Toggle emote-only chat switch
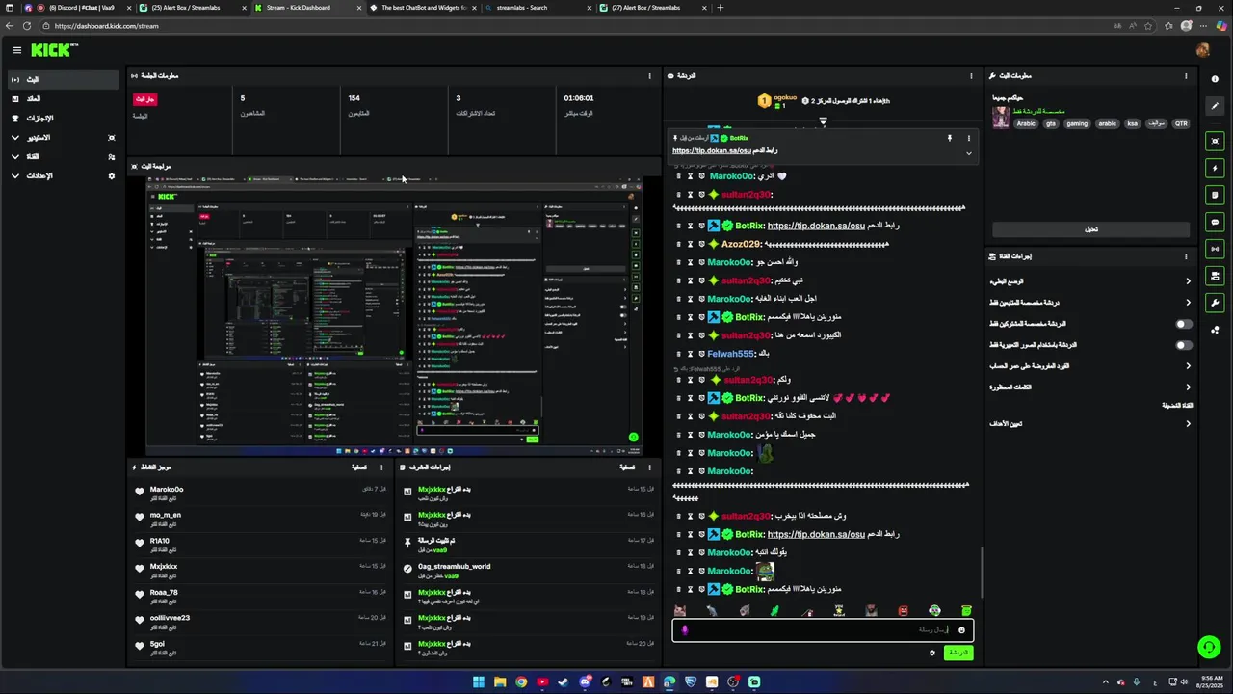The height and width of the screenshot is (694, 1233). coord(1183,345)
